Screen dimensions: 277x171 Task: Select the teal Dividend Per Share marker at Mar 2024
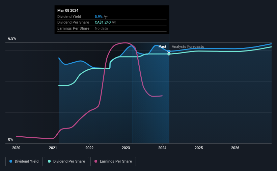tap(169, 54)
